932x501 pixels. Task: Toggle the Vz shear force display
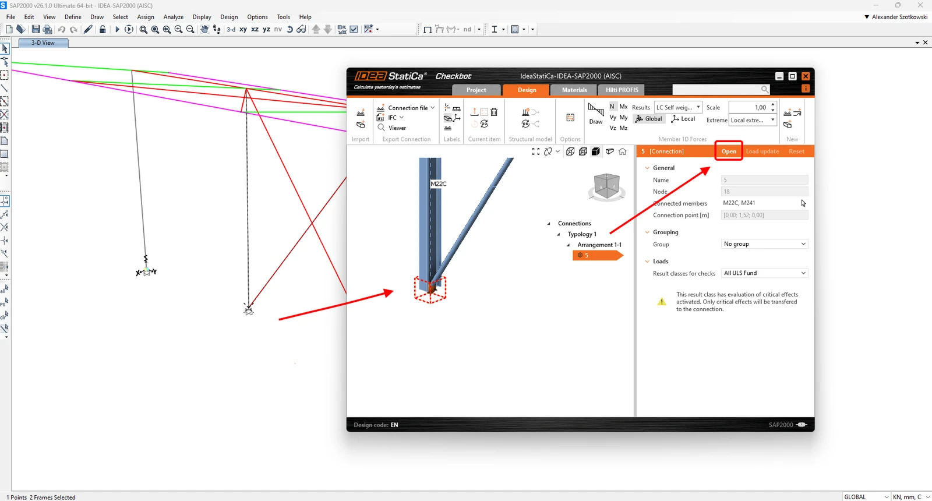[613, 128]
